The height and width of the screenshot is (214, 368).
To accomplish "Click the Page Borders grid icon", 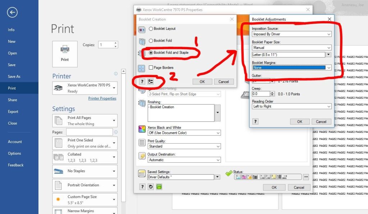I will pos(142,69).
